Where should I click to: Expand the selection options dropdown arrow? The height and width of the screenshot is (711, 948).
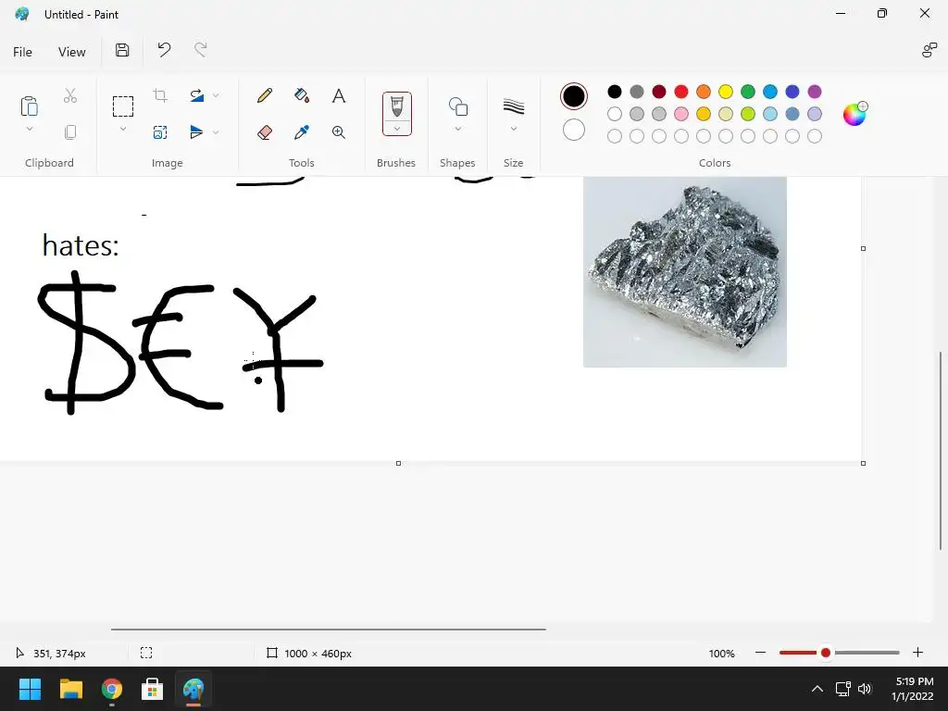(123, 129)
